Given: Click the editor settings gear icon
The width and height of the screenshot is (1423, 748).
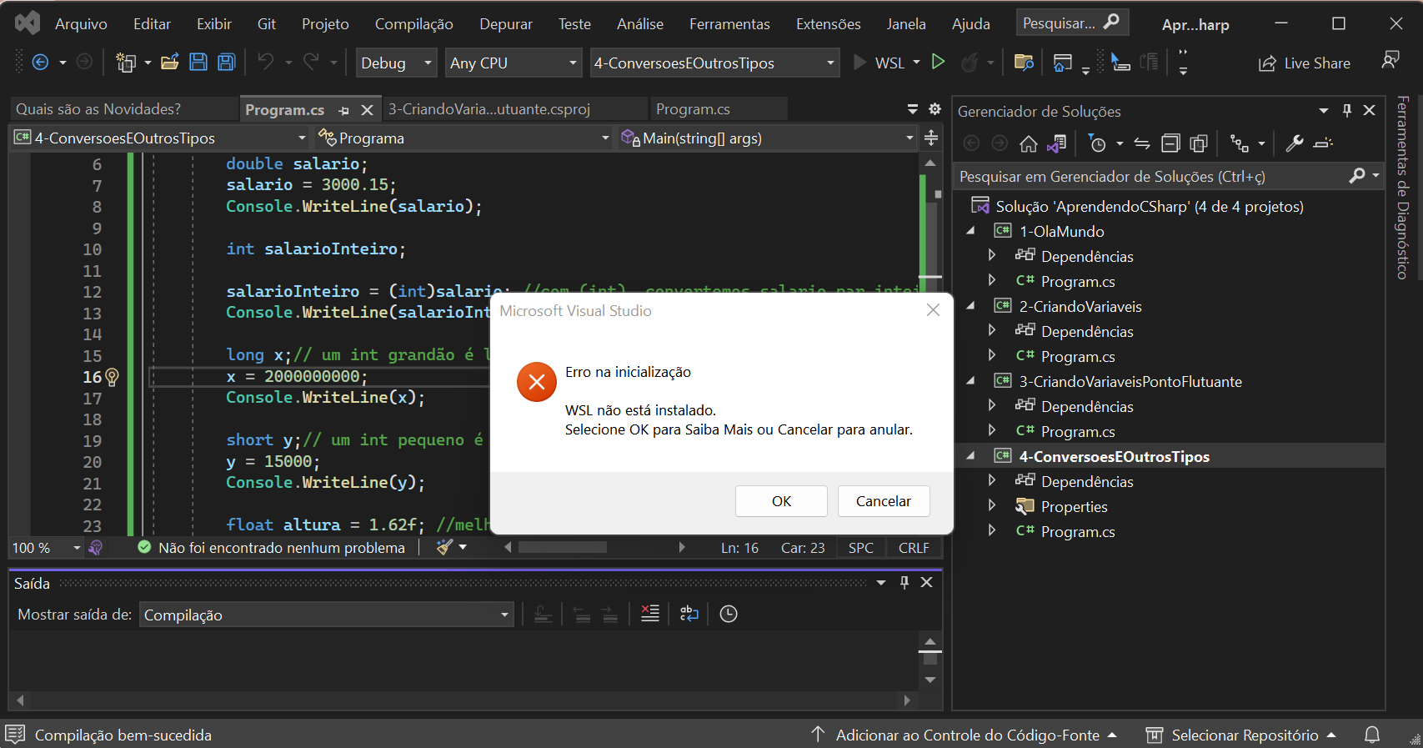Looking at the screenshot, I should coord(934,109).
